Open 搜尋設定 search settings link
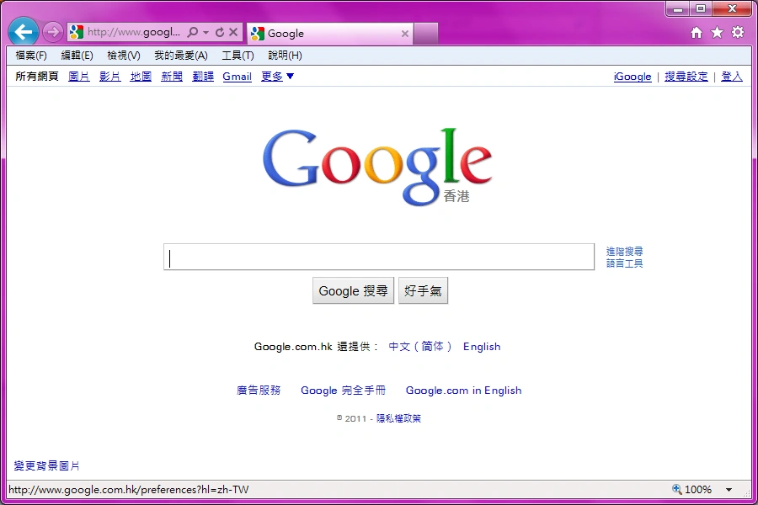 pyautogui.click(x=686, y=77)
